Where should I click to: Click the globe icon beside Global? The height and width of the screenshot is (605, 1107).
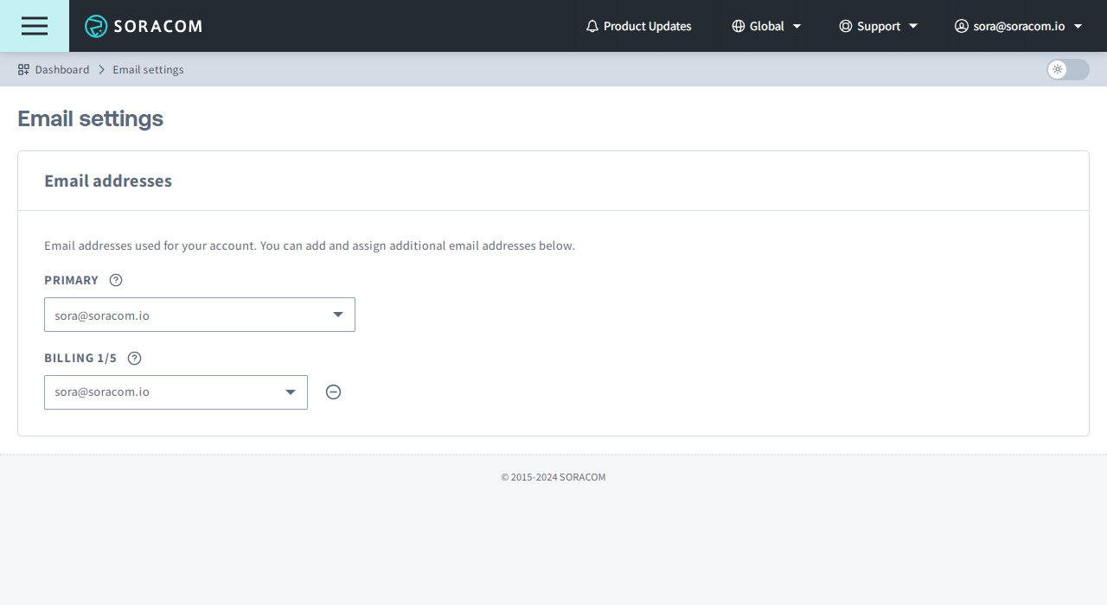[x=738, y=26]
